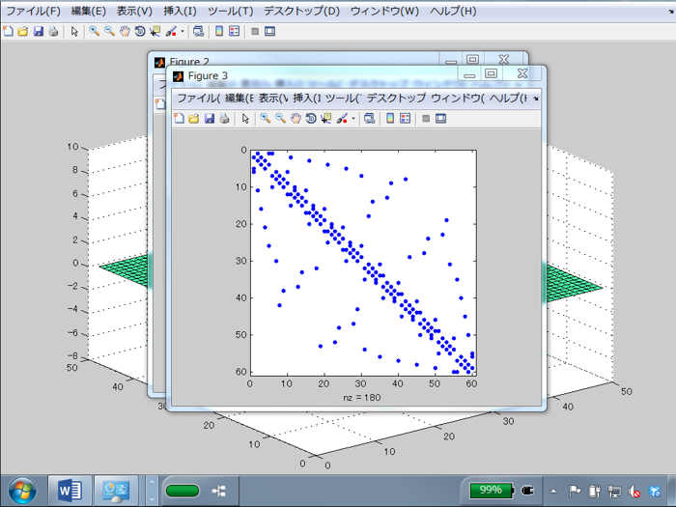Click Windows Start button
Image resolution: width=676 pixels, height=507 pixels.
(x=23, y=490)
